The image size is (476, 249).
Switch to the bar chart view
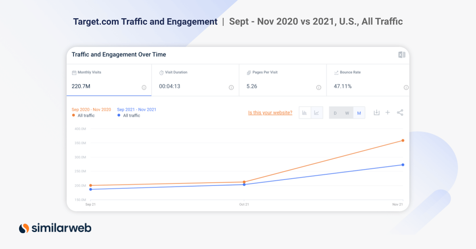(305, 113)
